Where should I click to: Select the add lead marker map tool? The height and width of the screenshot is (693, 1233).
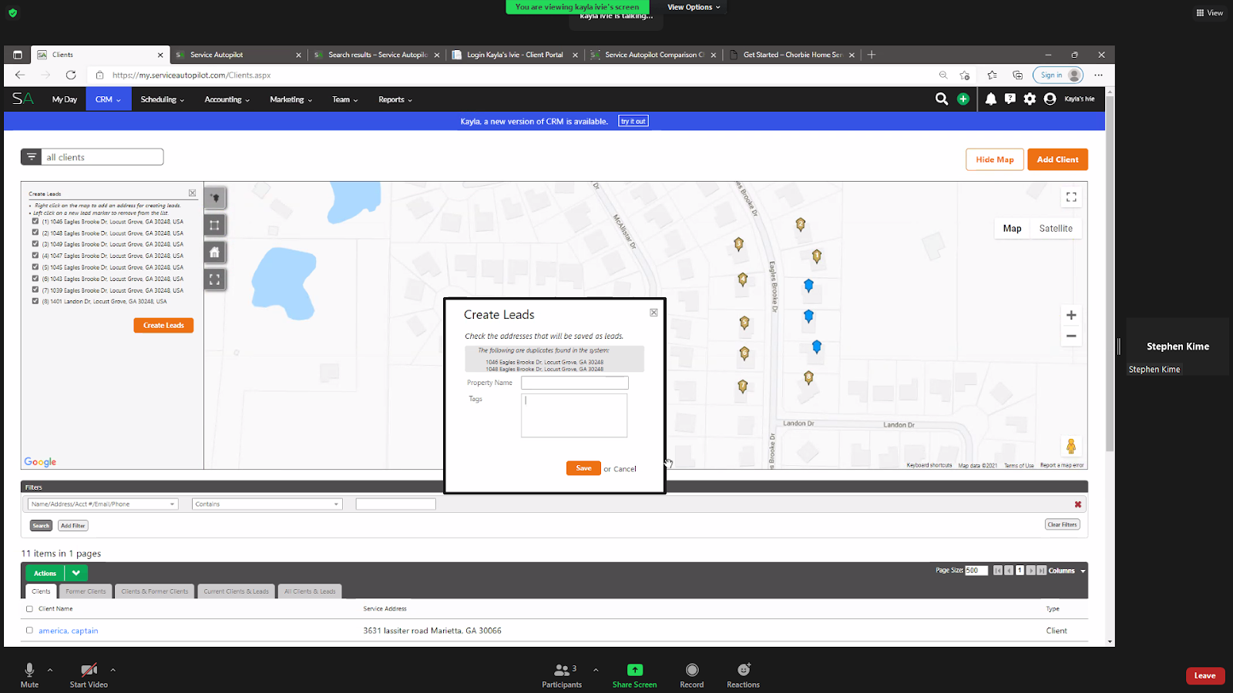(x=215, y=198)
